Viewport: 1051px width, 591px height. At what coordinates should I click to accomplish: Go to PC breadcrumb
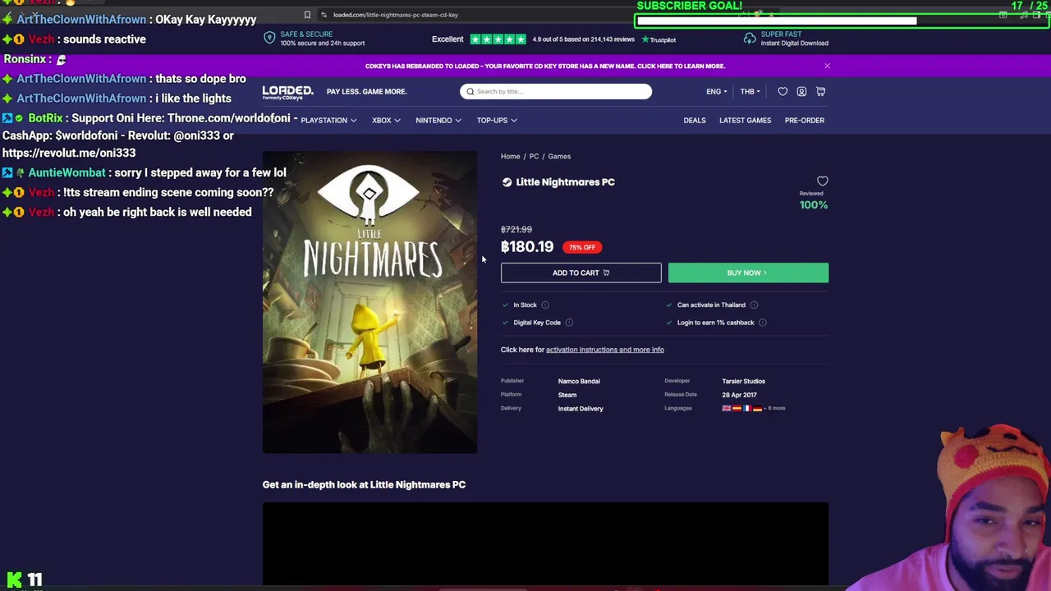tap(534, 156)
